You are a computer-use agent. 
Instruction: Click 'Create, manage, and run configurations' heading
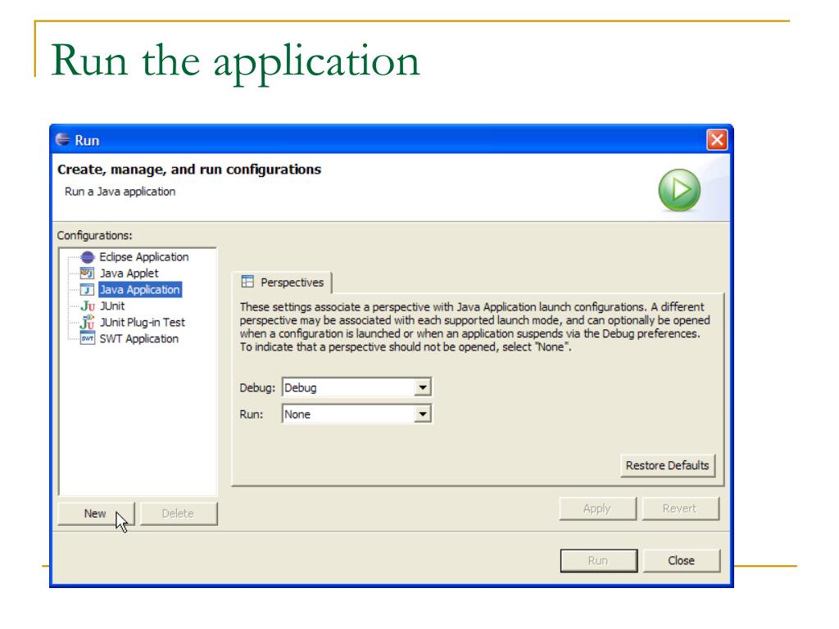point(189,170)
